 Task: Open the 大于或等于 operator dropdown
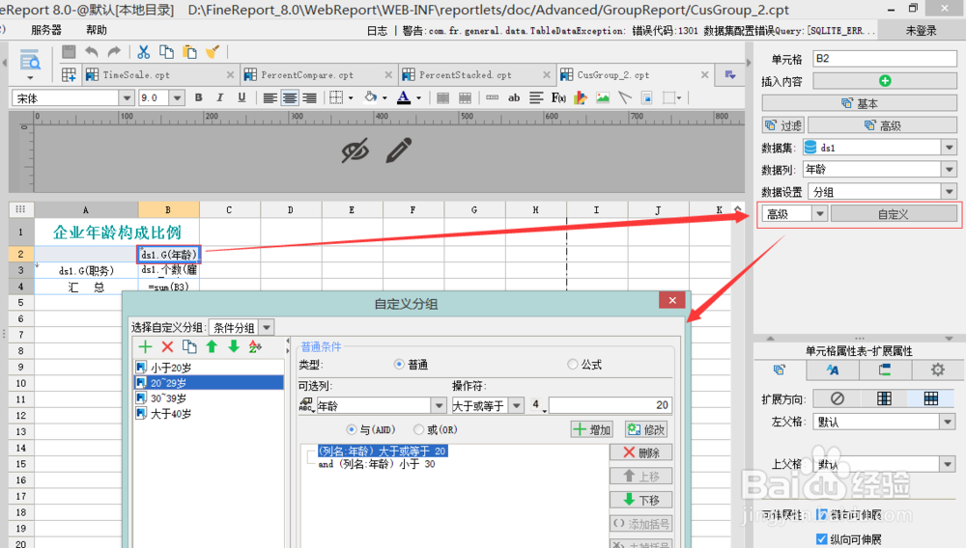pyautogui.click(x=517, y=405)
